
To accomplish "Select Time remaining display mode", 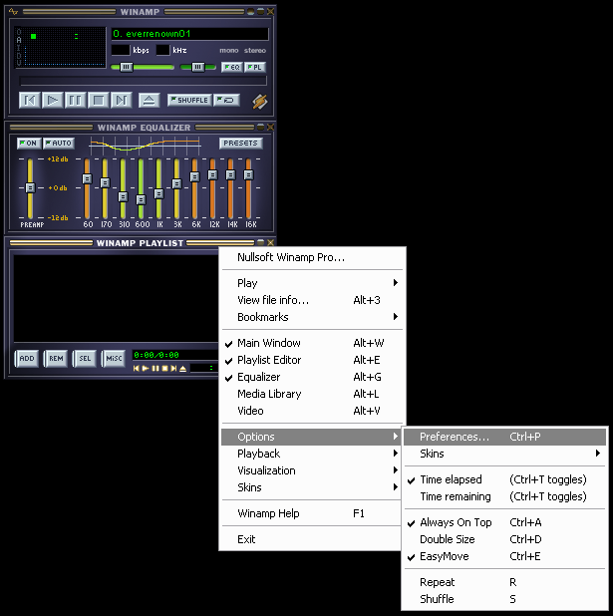I will pyautogui.click(x=505, y=496).
